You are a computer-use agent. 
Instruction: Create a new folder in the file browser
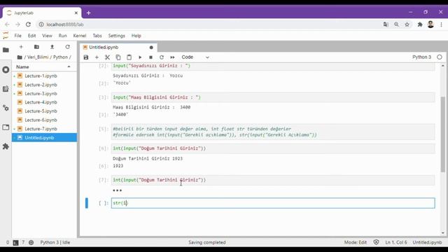[x=36, y=47]
